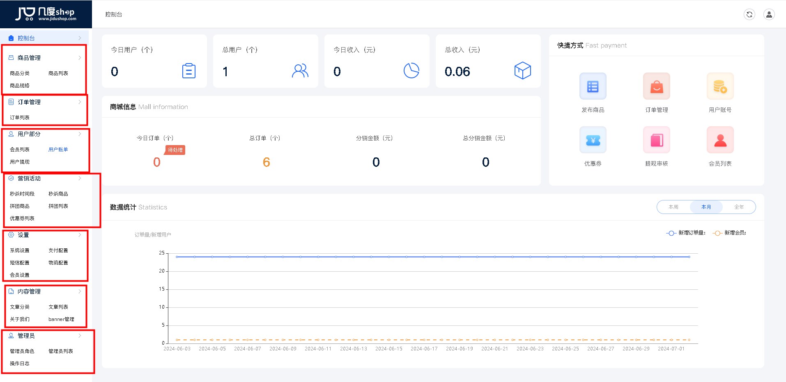Open 文章列表 menu item
Viewport: 786px width, 382px height.
(58, 307)
